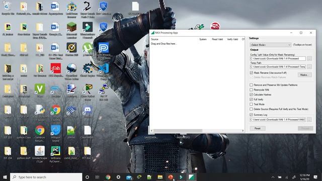Click the Read Valid column header
Screen dimensions: 322x181
(x=217, y=39)
